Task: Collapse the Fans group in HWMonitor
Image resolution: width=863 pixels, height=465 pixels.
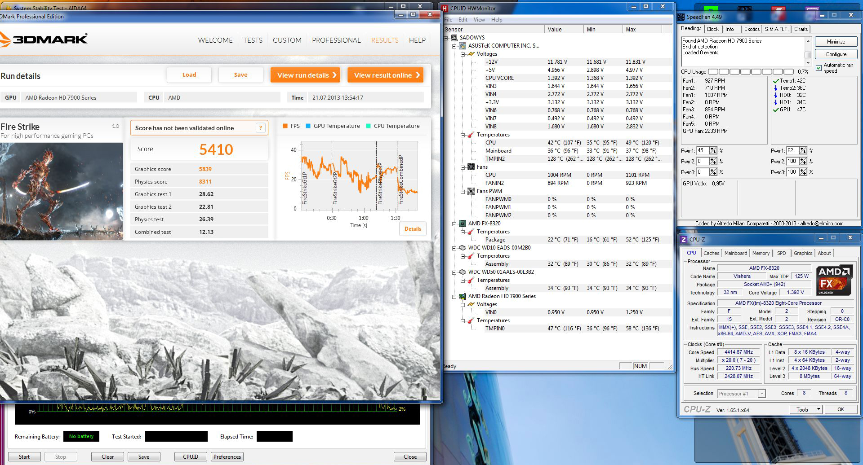Action: (x=463, y=167)
